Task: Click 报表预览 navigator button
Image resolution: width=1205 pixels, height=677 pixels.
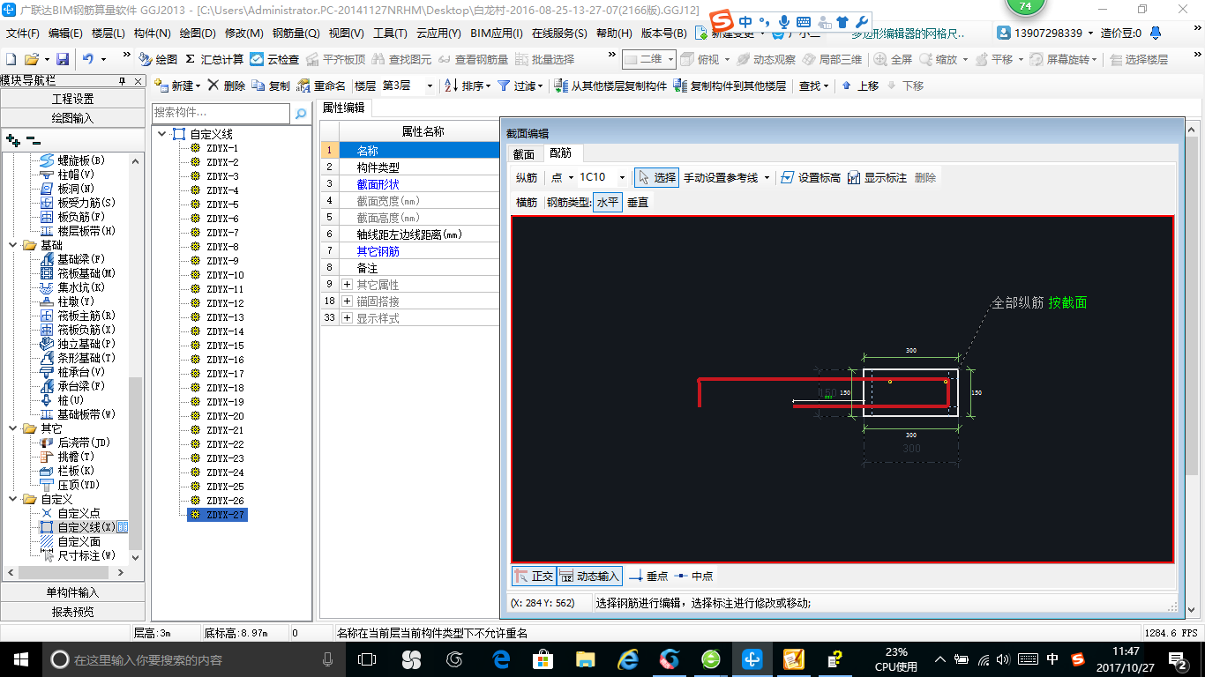Action: pos(72,612)
